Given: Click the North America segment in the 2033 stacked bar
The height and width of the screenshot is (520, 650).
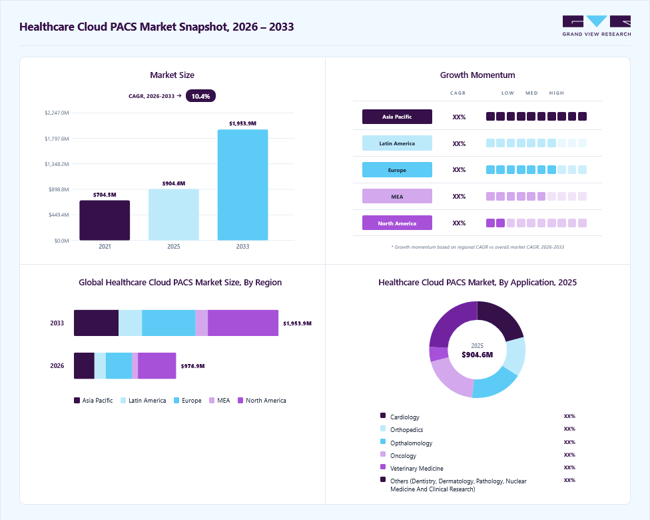Looking at the screenshot, I should 243,323.
